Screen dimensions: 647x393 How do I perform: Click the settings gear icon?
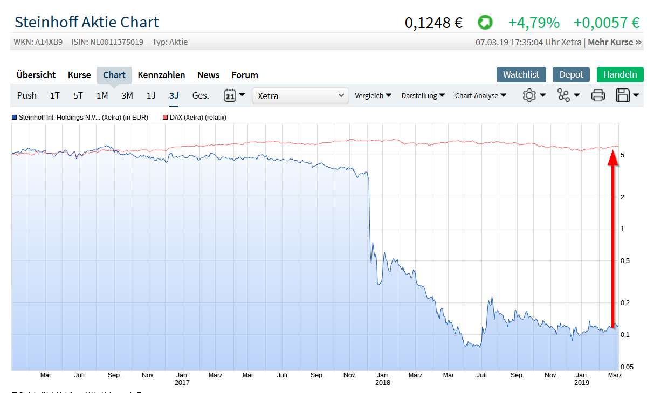pos(530,95)
